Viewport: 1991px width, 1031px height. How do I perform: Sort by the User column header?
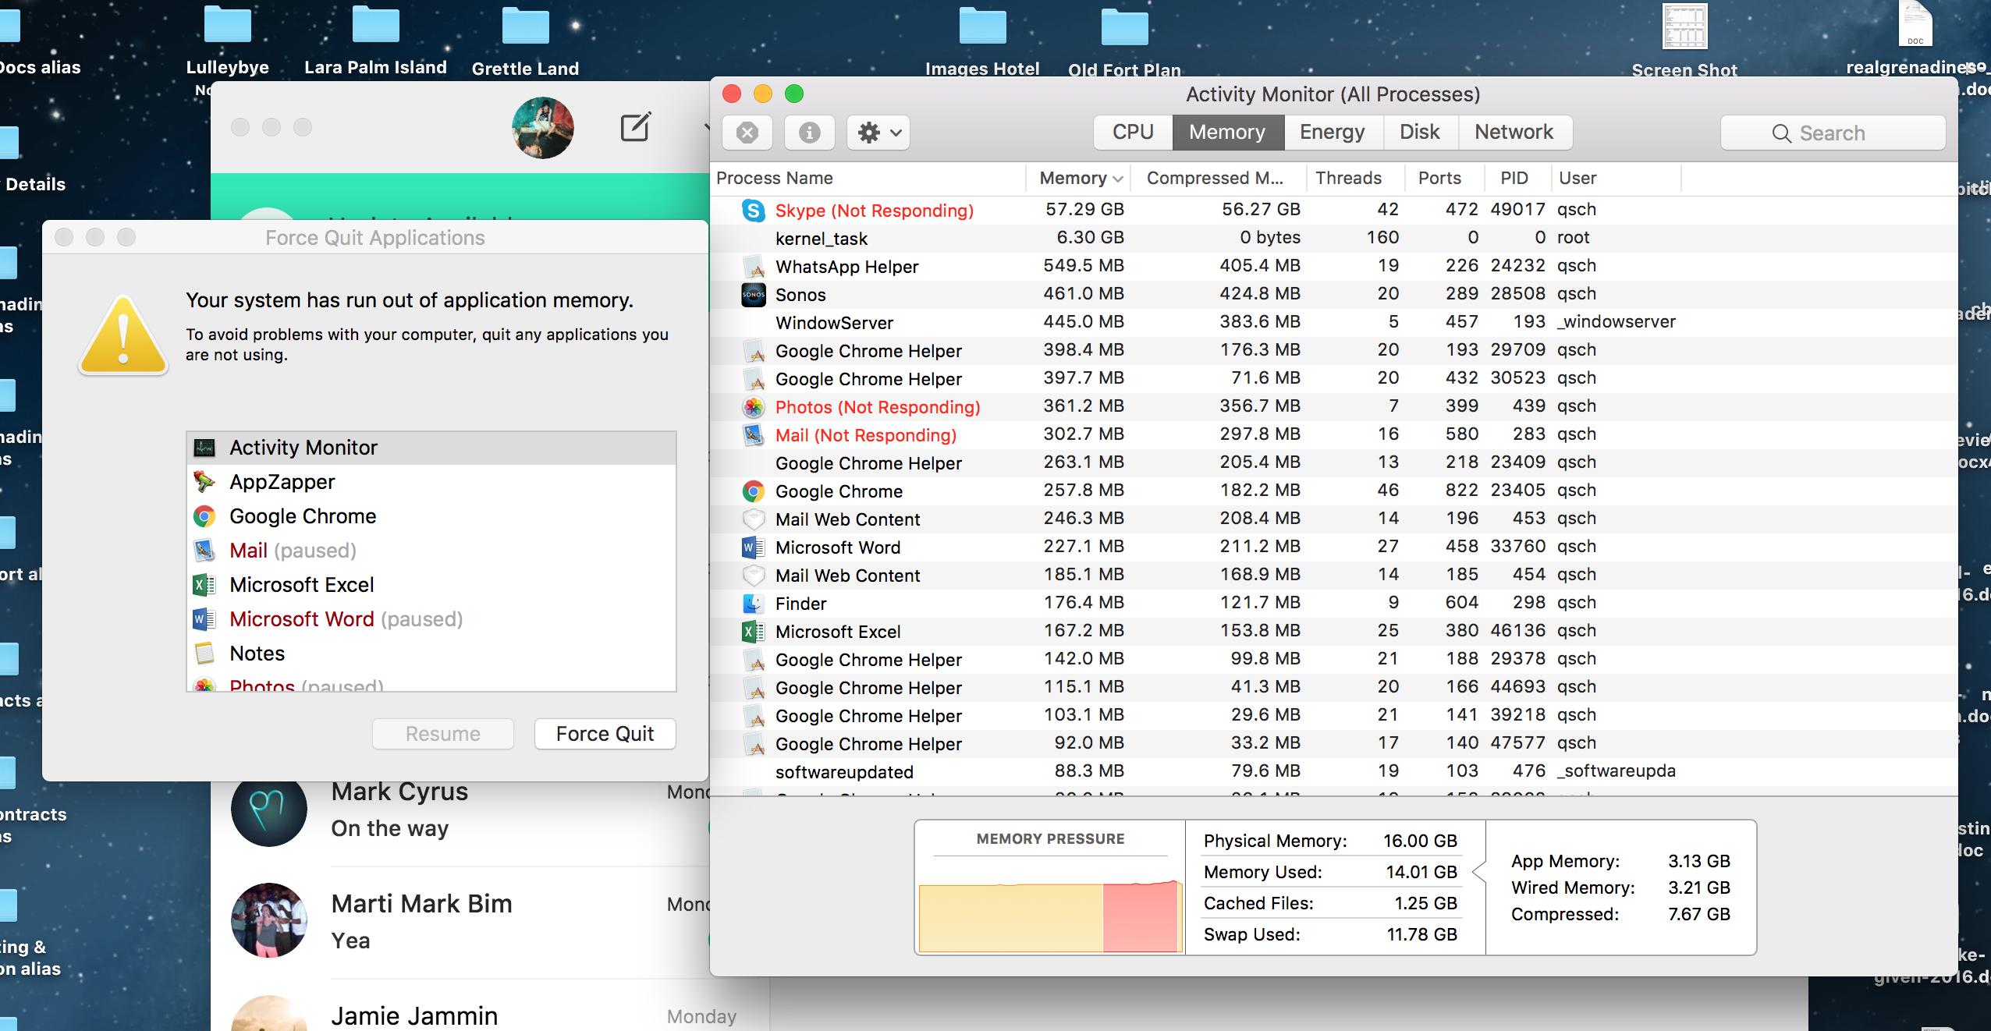(1615, 179)
